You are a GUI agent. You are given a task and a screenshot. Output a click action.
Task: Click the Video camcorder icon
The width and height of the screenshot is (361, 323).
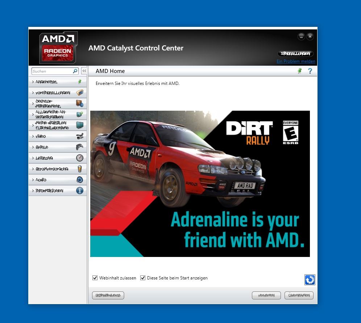[80, 136]
